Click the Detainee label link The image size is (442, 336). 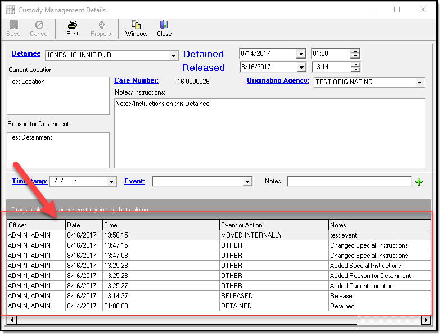coord(26,54)
